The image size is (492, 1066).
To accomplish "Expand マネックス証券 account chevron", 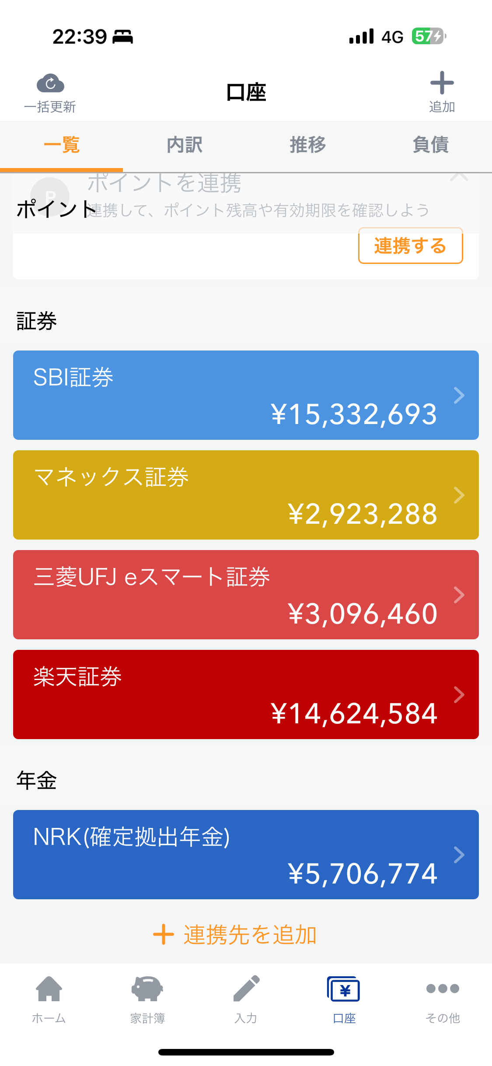I will click(459, 495).
